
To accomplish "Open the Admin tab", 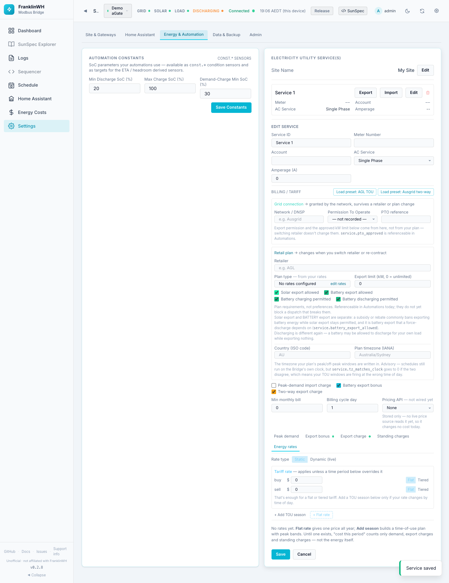I will [255, 35].
